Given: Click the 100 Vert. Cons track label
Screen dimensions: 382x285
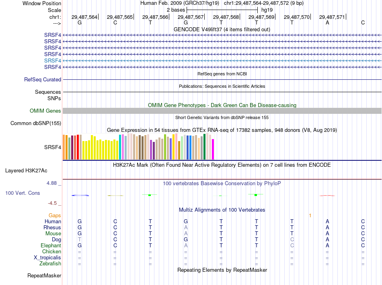Looking at the screenshot, I should tap(23, 193).
